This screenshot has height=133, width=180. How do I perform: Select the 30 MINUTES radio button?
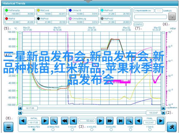pos(53,129)
